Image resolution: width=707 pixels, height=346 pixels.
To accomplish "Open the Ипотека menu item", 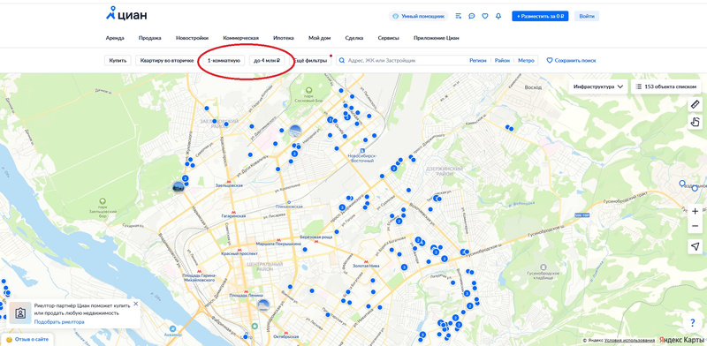I will [284, 38].
